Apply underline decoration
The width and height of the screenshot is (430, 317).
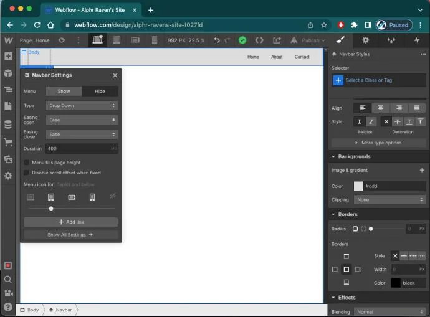click(409, 121)
